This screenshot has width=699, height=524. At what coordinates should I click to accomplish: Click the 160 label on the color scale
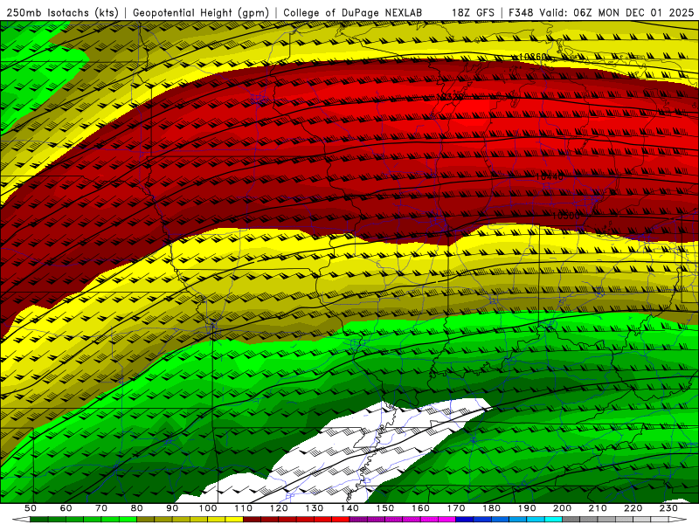[x=420, y=508]
